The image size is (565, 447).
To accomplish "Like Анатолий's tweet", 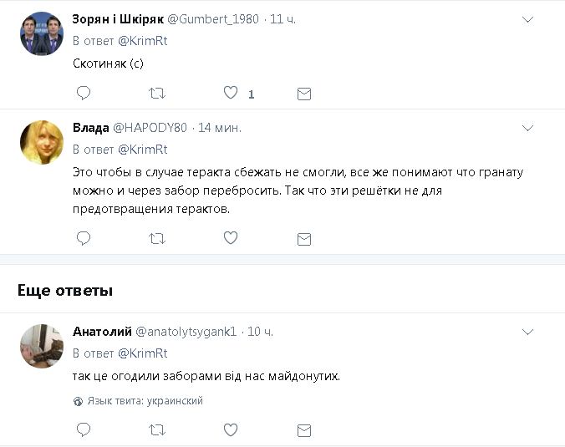I will [231, 429].
